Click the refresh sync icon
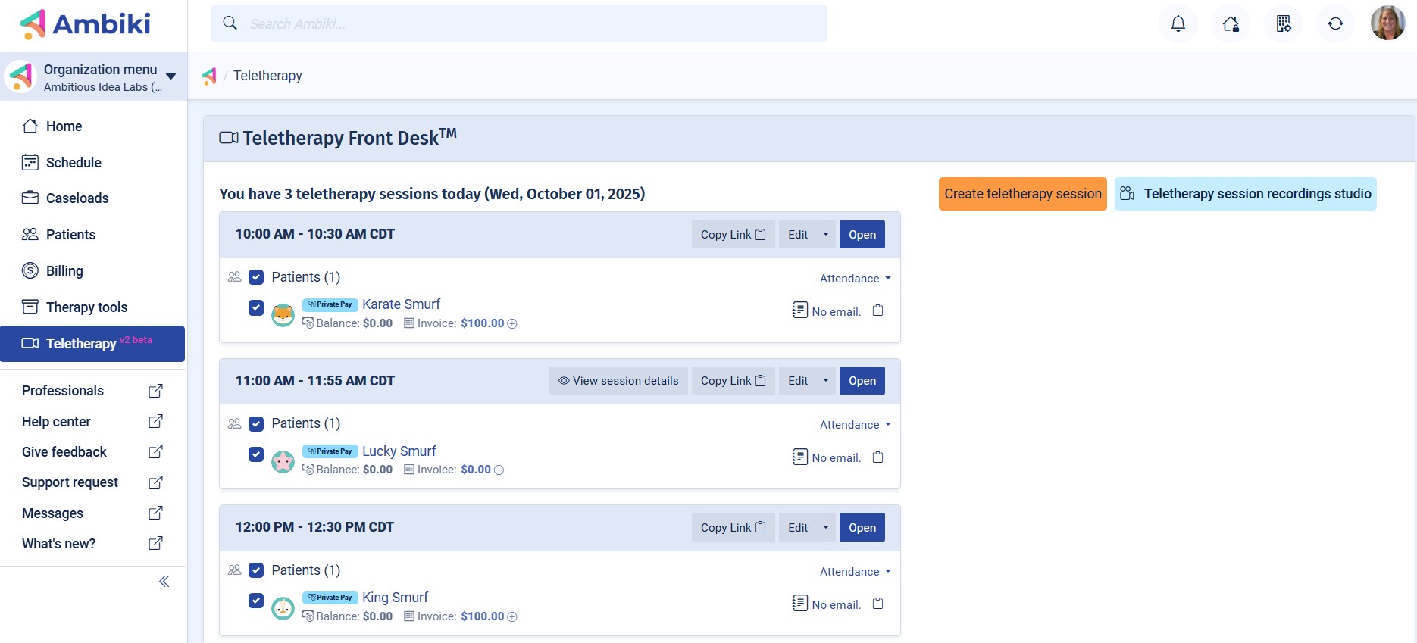 (1335, 24)
